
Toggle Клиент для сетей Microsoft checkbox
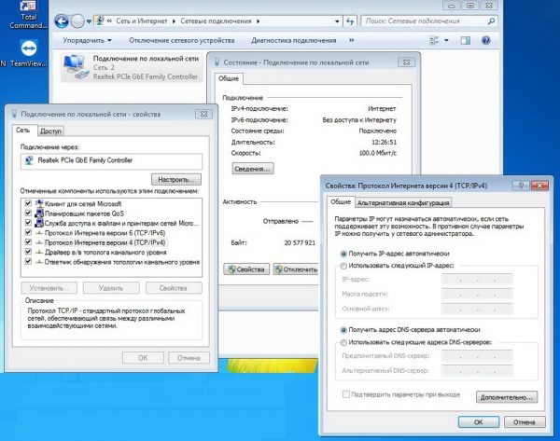[x=28, y=203]
